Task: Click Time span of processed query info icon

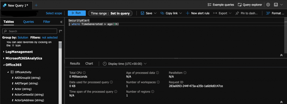Action: coord(116,92)
